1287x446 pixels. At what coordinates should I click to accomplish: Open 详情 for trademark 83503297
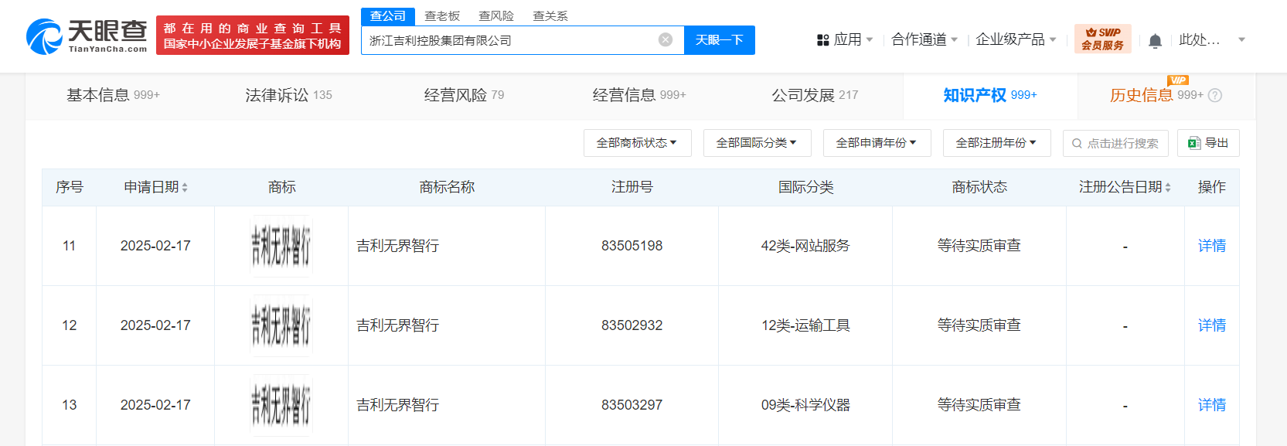point(1212,405)
